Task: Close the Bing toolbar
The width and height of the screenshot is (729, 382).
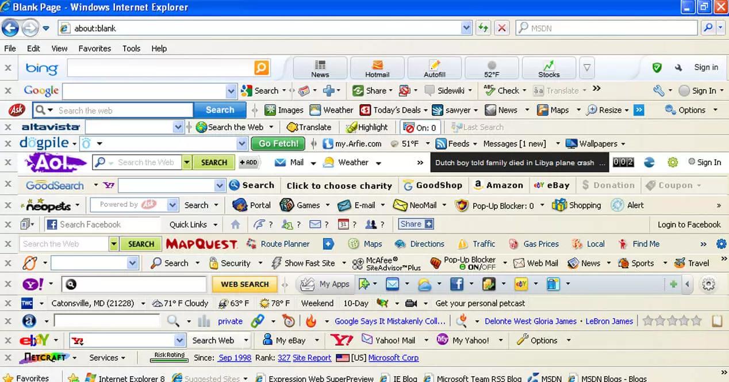Action: [x=8, y=68]
